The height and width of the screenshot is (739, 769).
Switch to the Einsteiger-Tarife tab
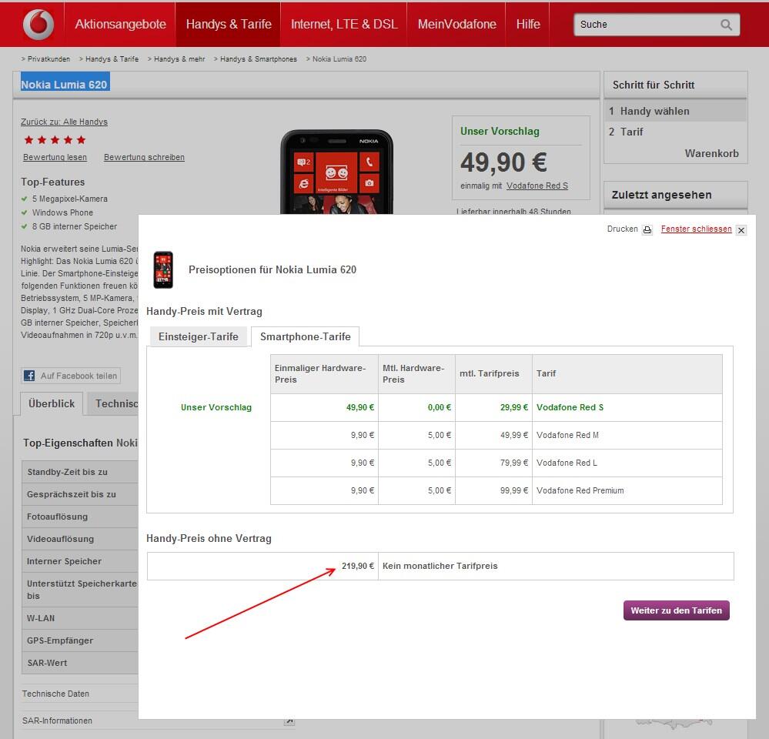(x=198, y=337)
